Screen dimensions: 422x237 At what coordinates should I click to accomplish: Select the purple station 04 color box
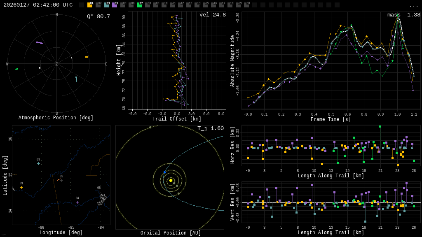click(x=115, y=5)
